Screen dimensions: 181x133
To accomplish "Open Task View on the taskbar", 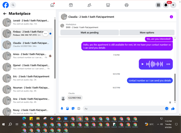I will 17,124.
